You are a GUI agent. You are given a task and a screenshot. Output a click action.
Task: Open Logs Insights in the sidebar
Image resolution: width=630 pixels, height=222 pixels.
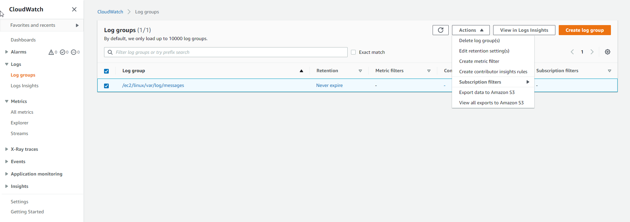point(24,86)
